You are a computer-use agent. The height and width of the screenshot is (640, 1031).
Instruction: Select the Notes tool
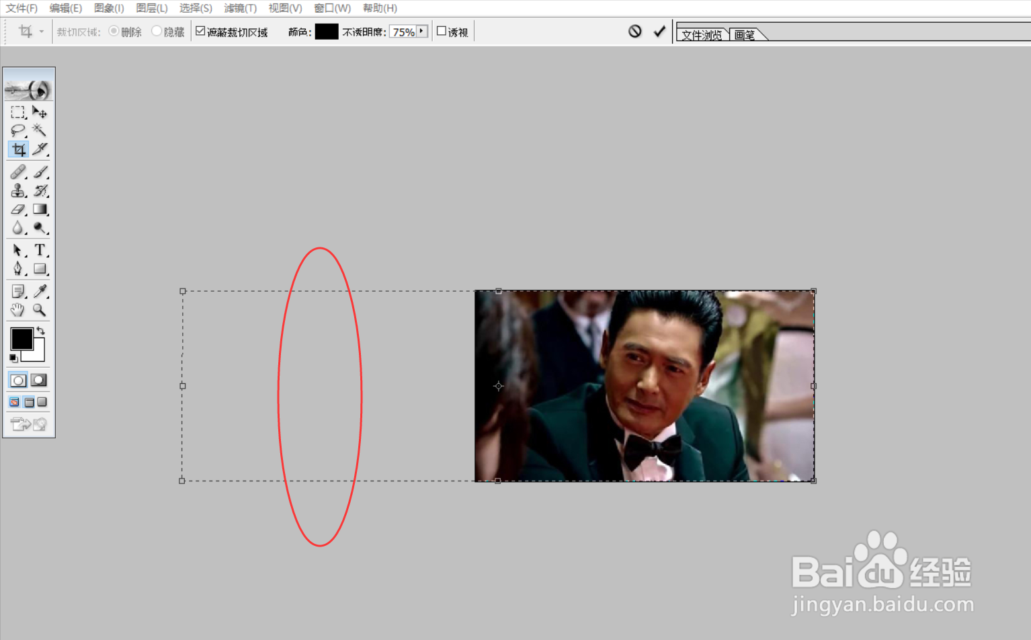(18, 291)
